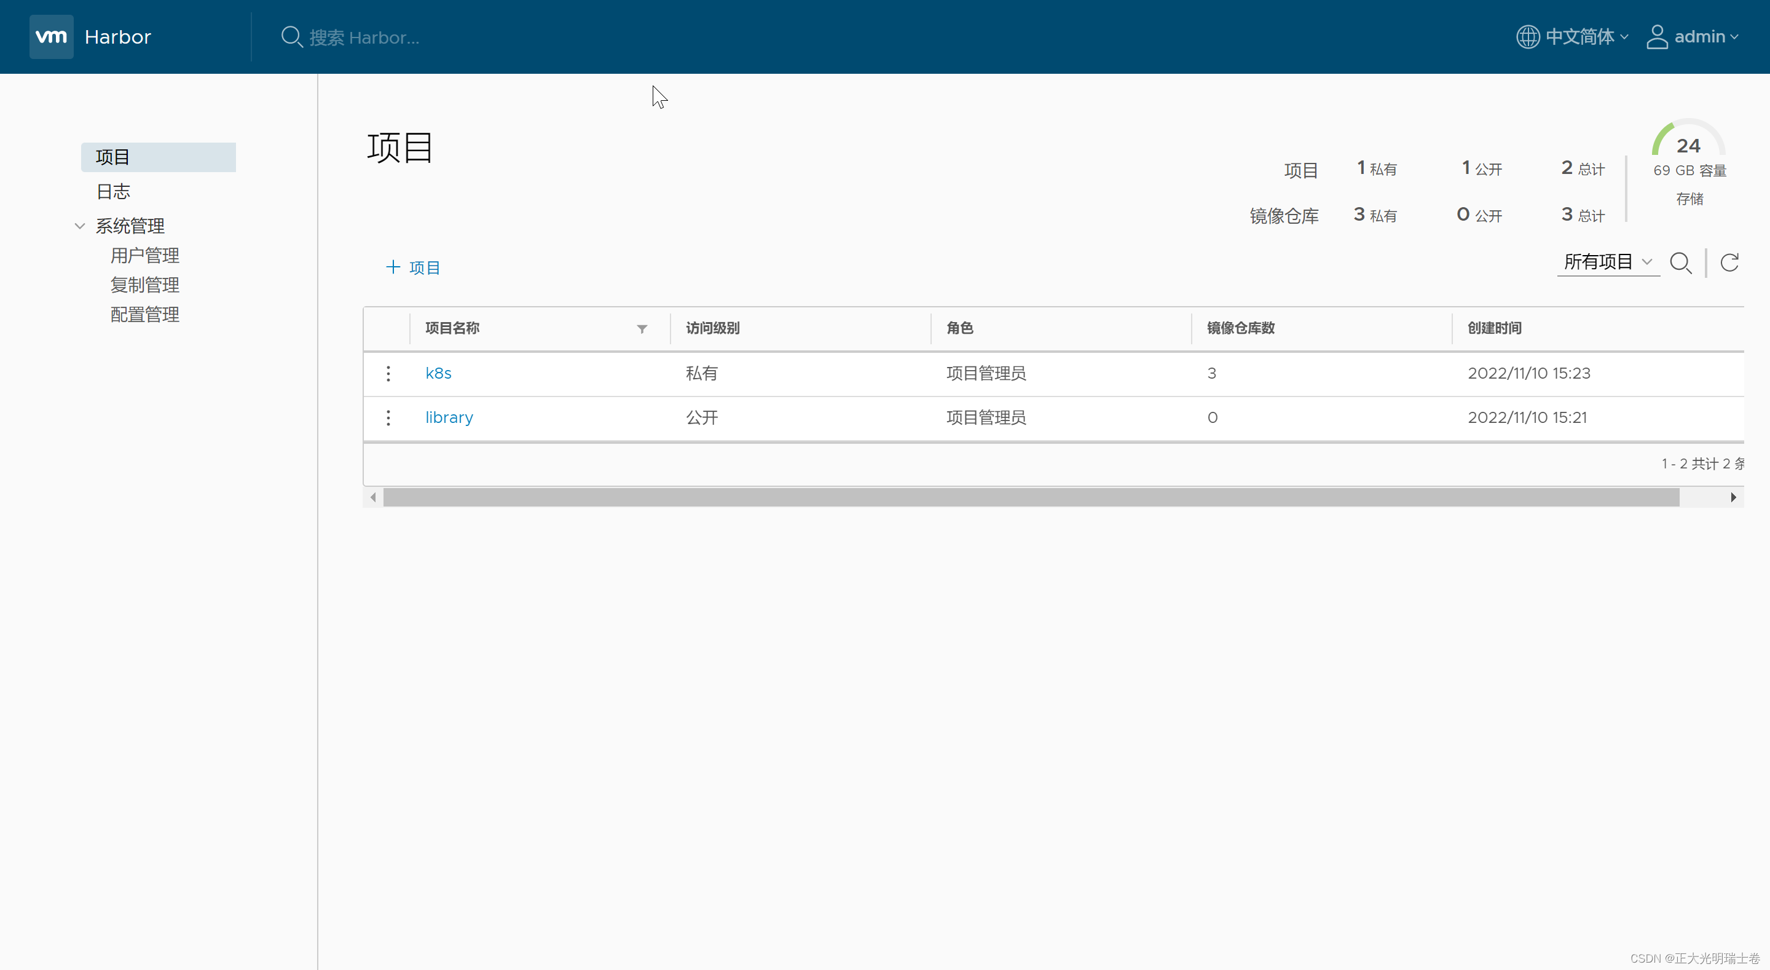
Task: Click the VMware Harbor logo icon
Action: tap(51, 36)
